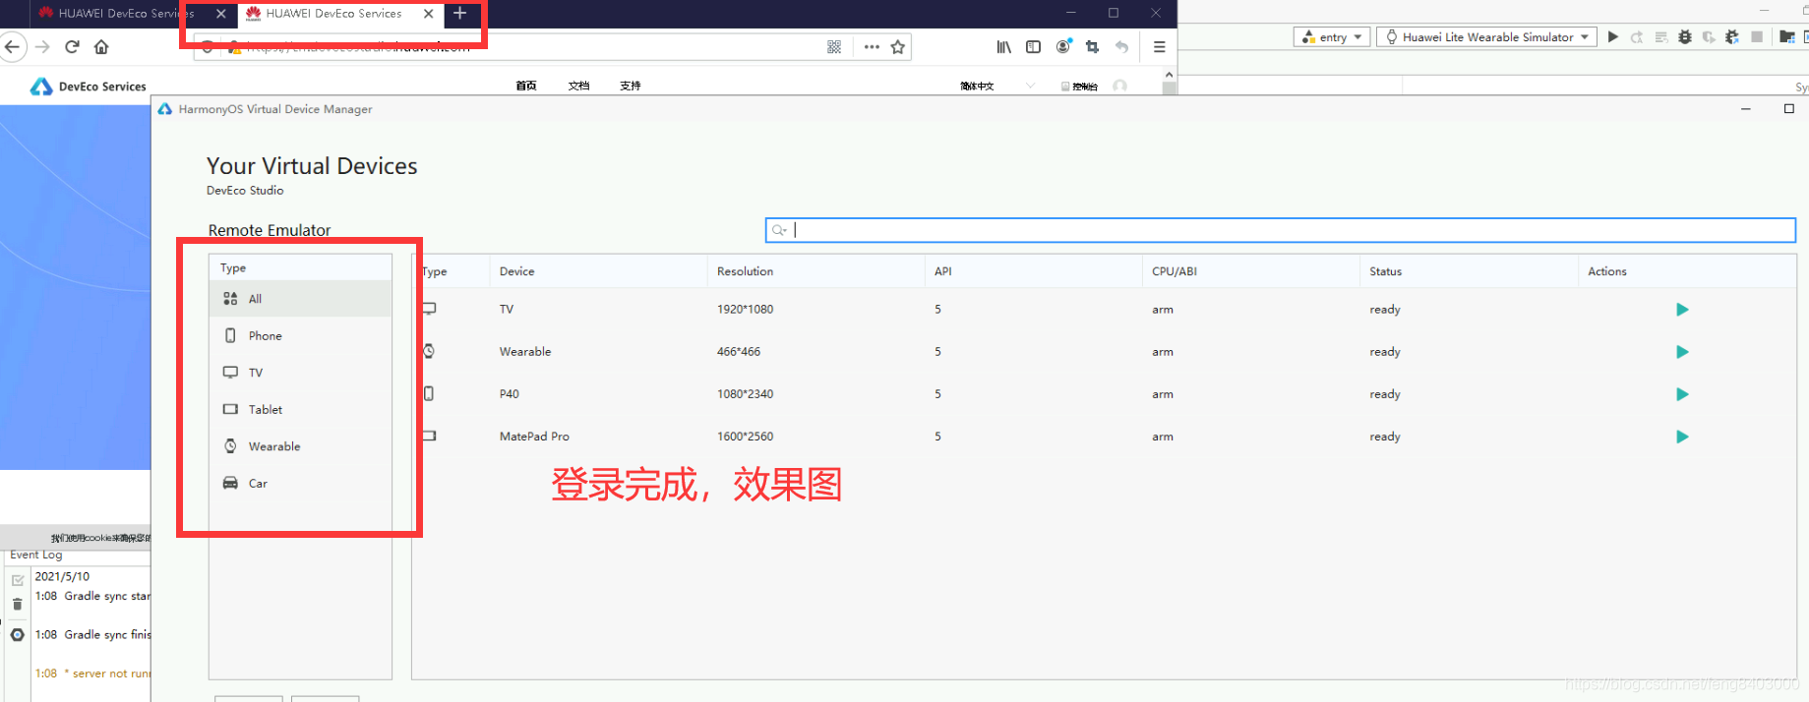Reload the browser page
Viewport: 1809px width, 702px height.
click(x=72, y=46)
